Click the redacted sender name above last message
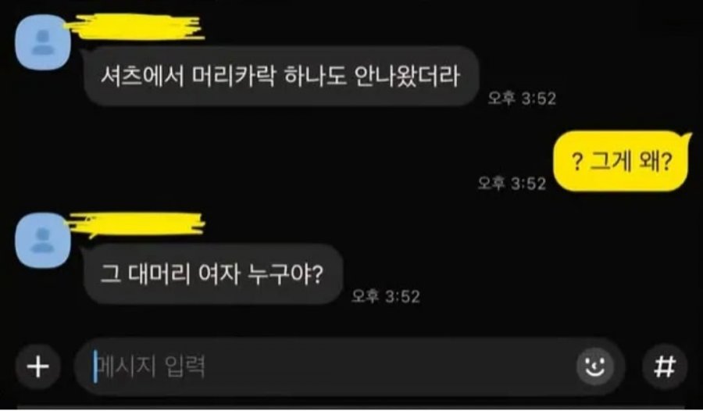The height and width of the screenshot is (411, 703). coord(136,223)
